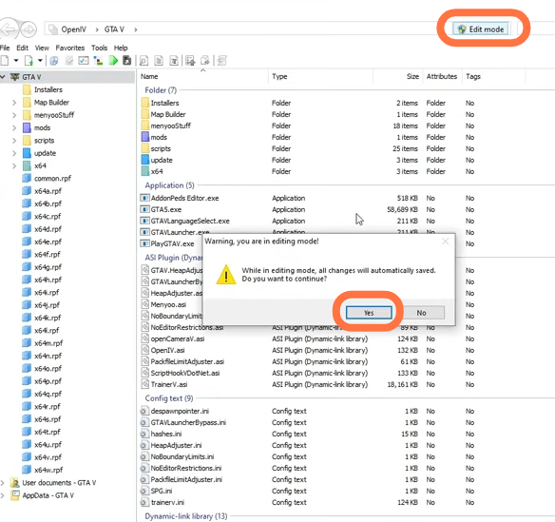Expand the scripts tree folder
555x522 pixels.
[14, 141]
